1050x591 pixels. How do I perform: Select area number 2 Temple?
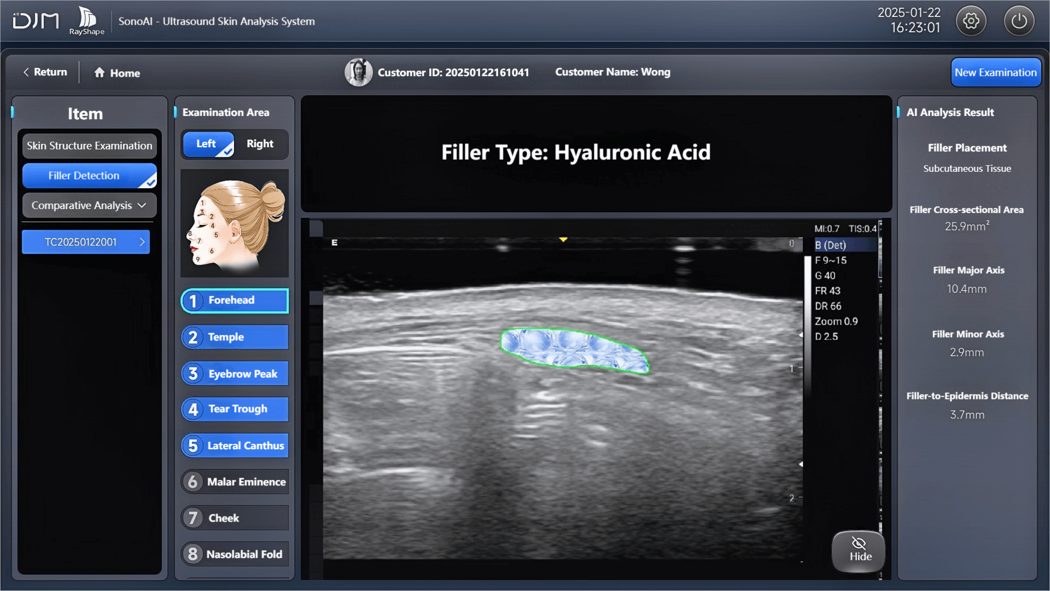tap(235, 337)
